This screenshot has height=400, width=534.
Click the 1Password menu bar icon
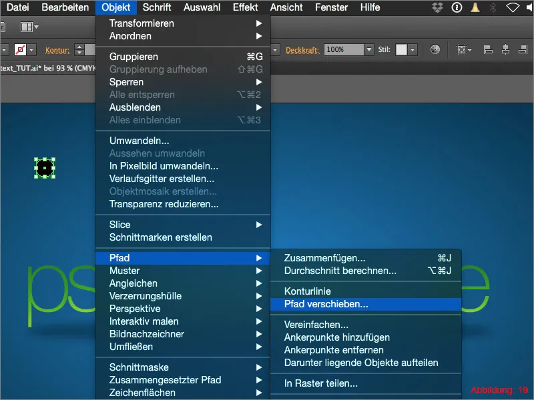tap(457, 7)
